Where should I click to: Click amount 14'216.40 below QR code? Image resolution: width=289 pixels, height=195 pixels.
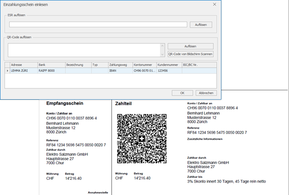click(142, 178)
